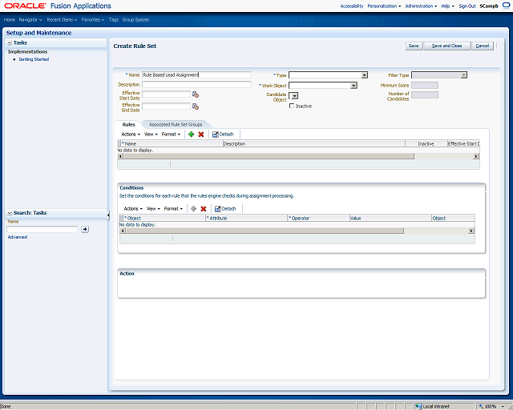
Task: Select the Rules tab
Action: click(128, 125)
